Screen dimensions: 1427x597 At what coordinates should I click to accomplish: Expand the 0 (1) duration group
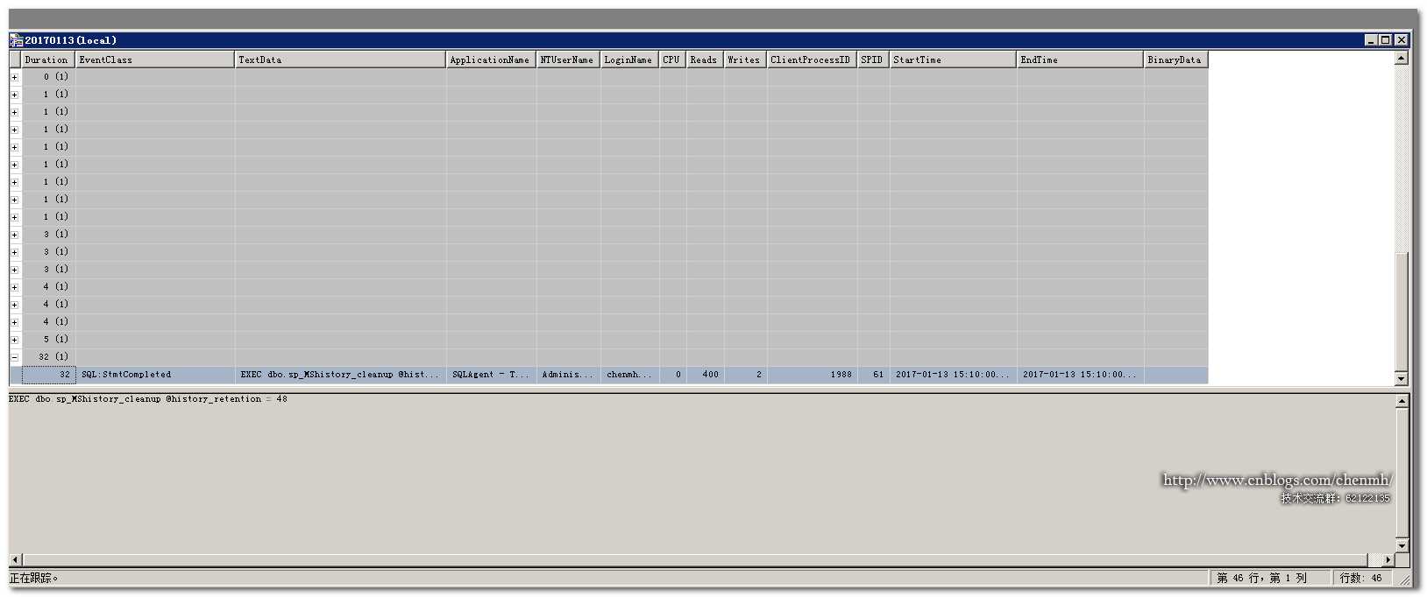15,77
